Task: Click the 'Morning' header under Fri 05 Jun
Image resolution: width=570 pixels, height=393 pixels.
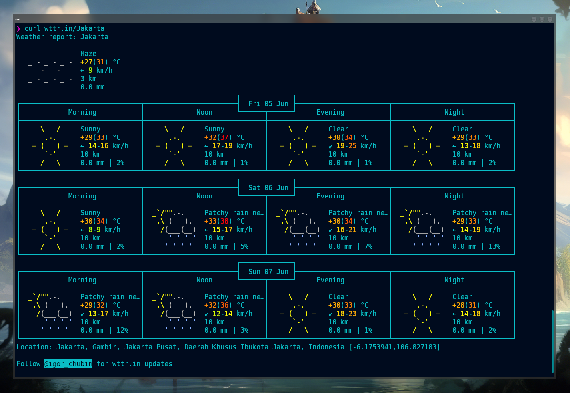Action: click(82, 112)
